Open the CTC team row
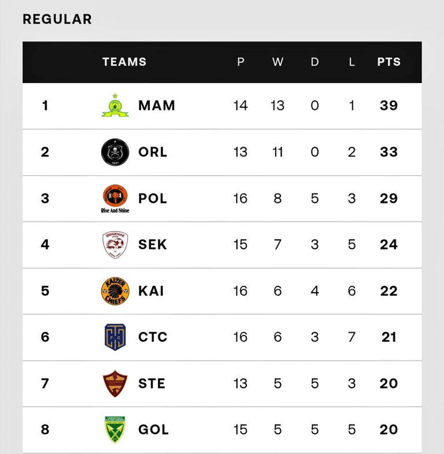Viewport: 444px width, 454px height. [x=153, y=337]
